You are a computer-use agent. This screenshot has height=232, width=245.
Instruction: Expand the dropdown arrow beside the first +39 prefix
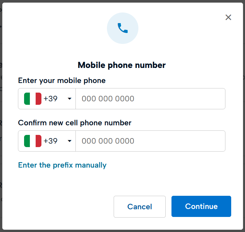point(70,99)
